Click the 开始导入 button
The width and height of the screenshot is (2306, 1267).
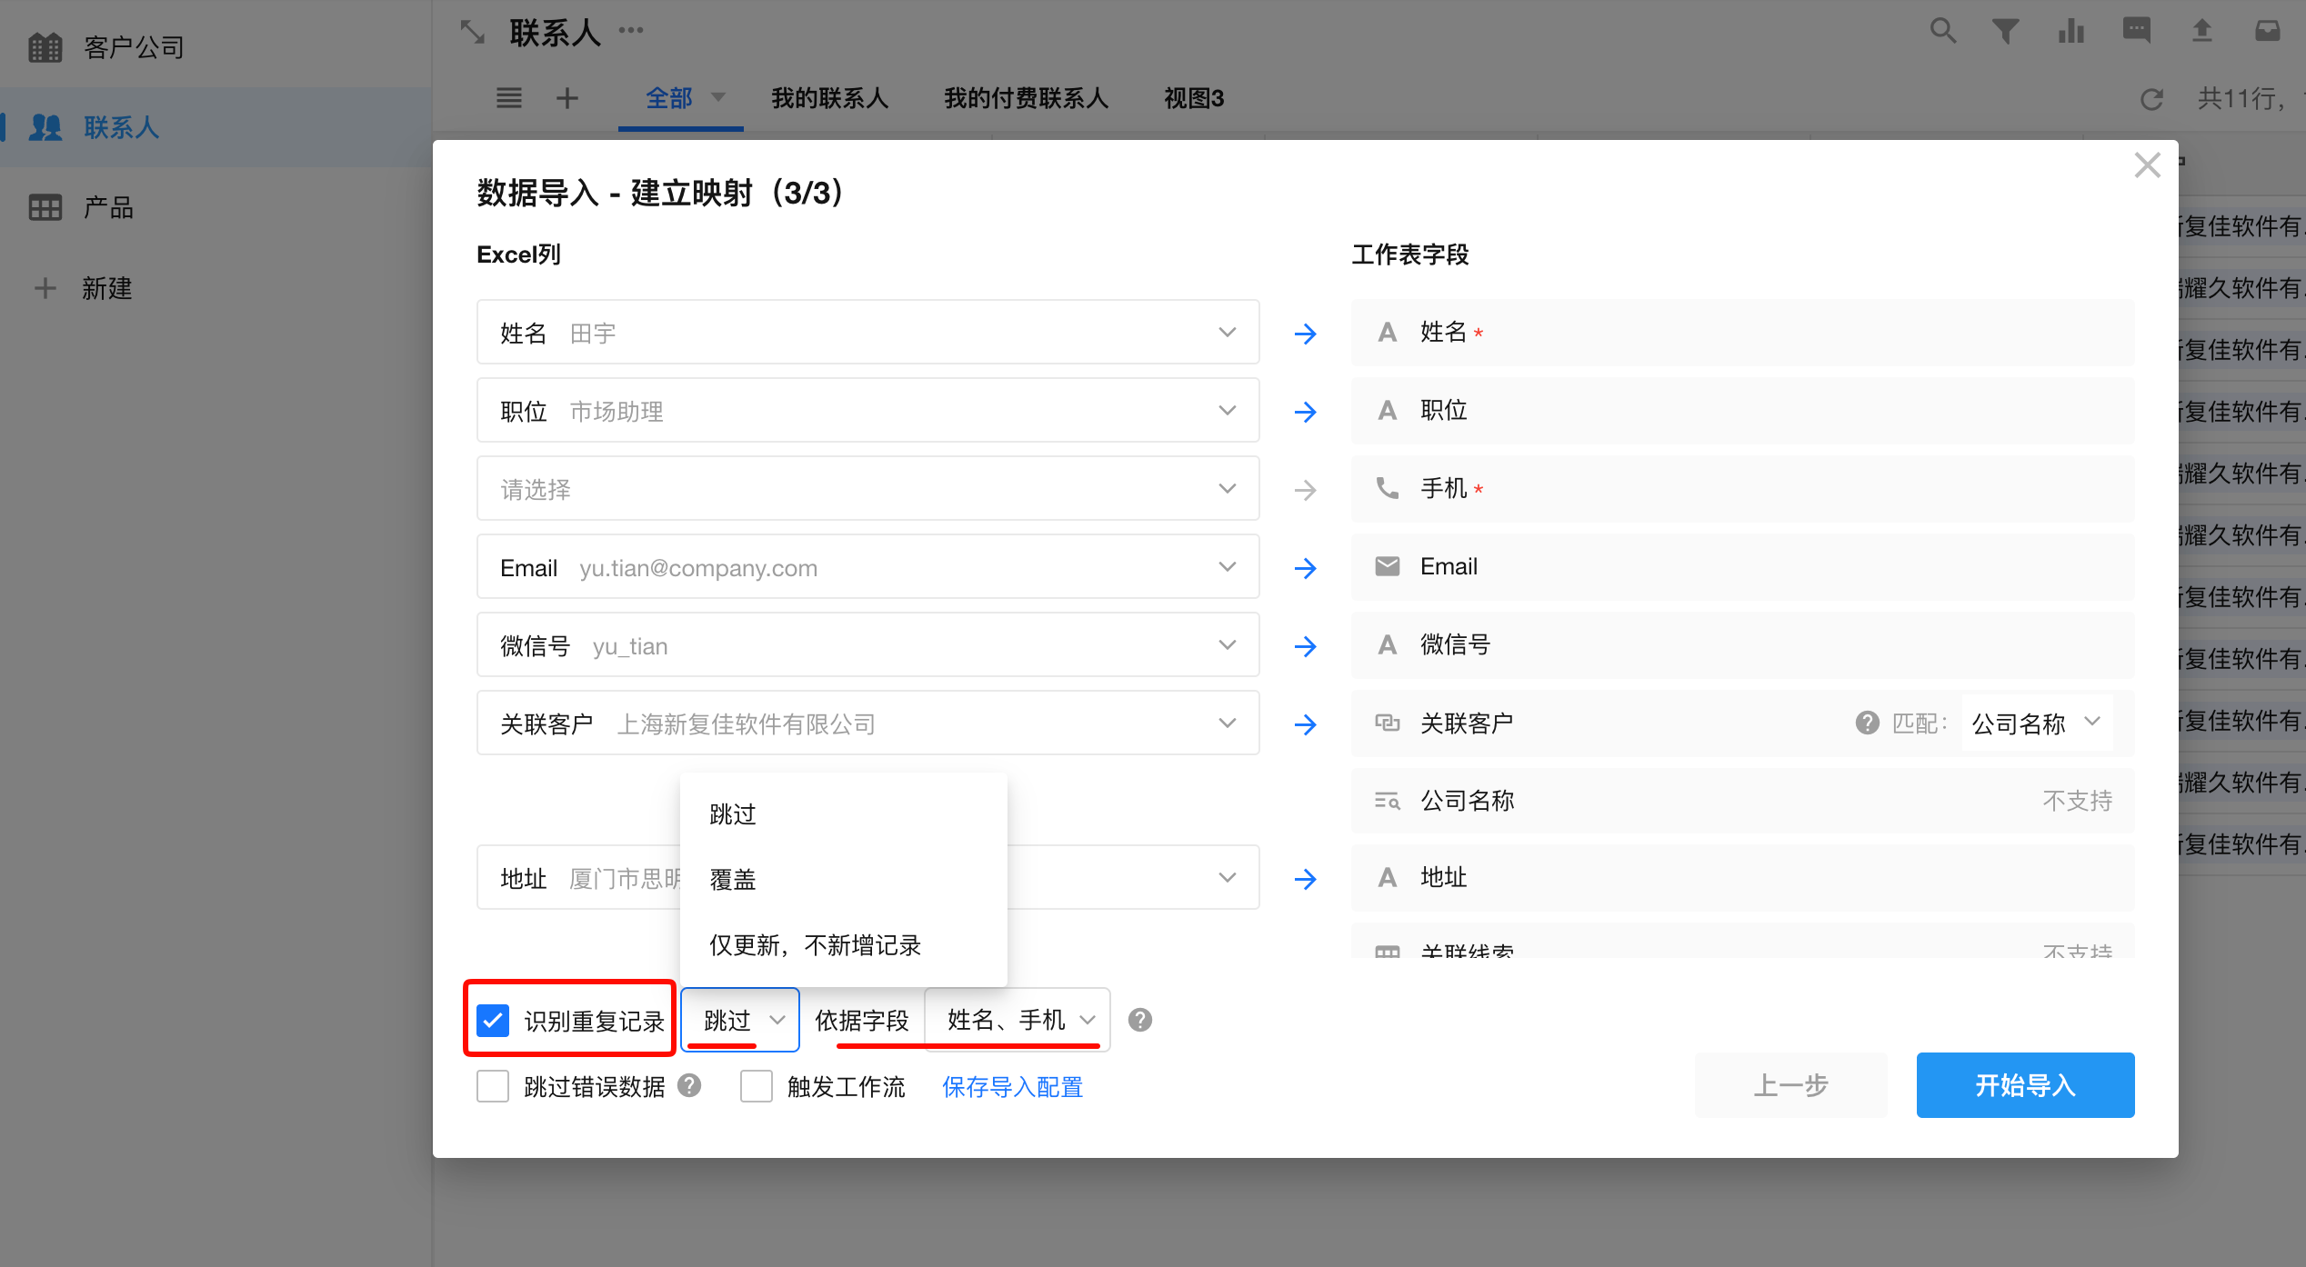point(2025,1085)
